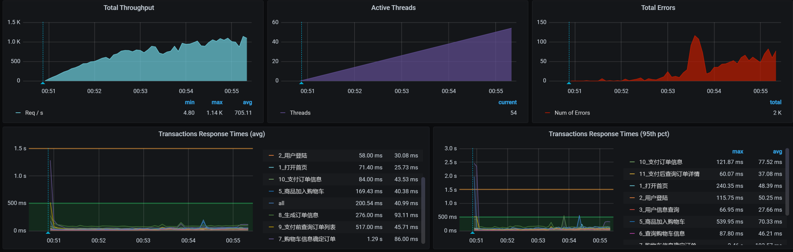The image size is (793, 252).
Task: Toggle Num of Errors series visibility
Action: (x=572, y=113)
